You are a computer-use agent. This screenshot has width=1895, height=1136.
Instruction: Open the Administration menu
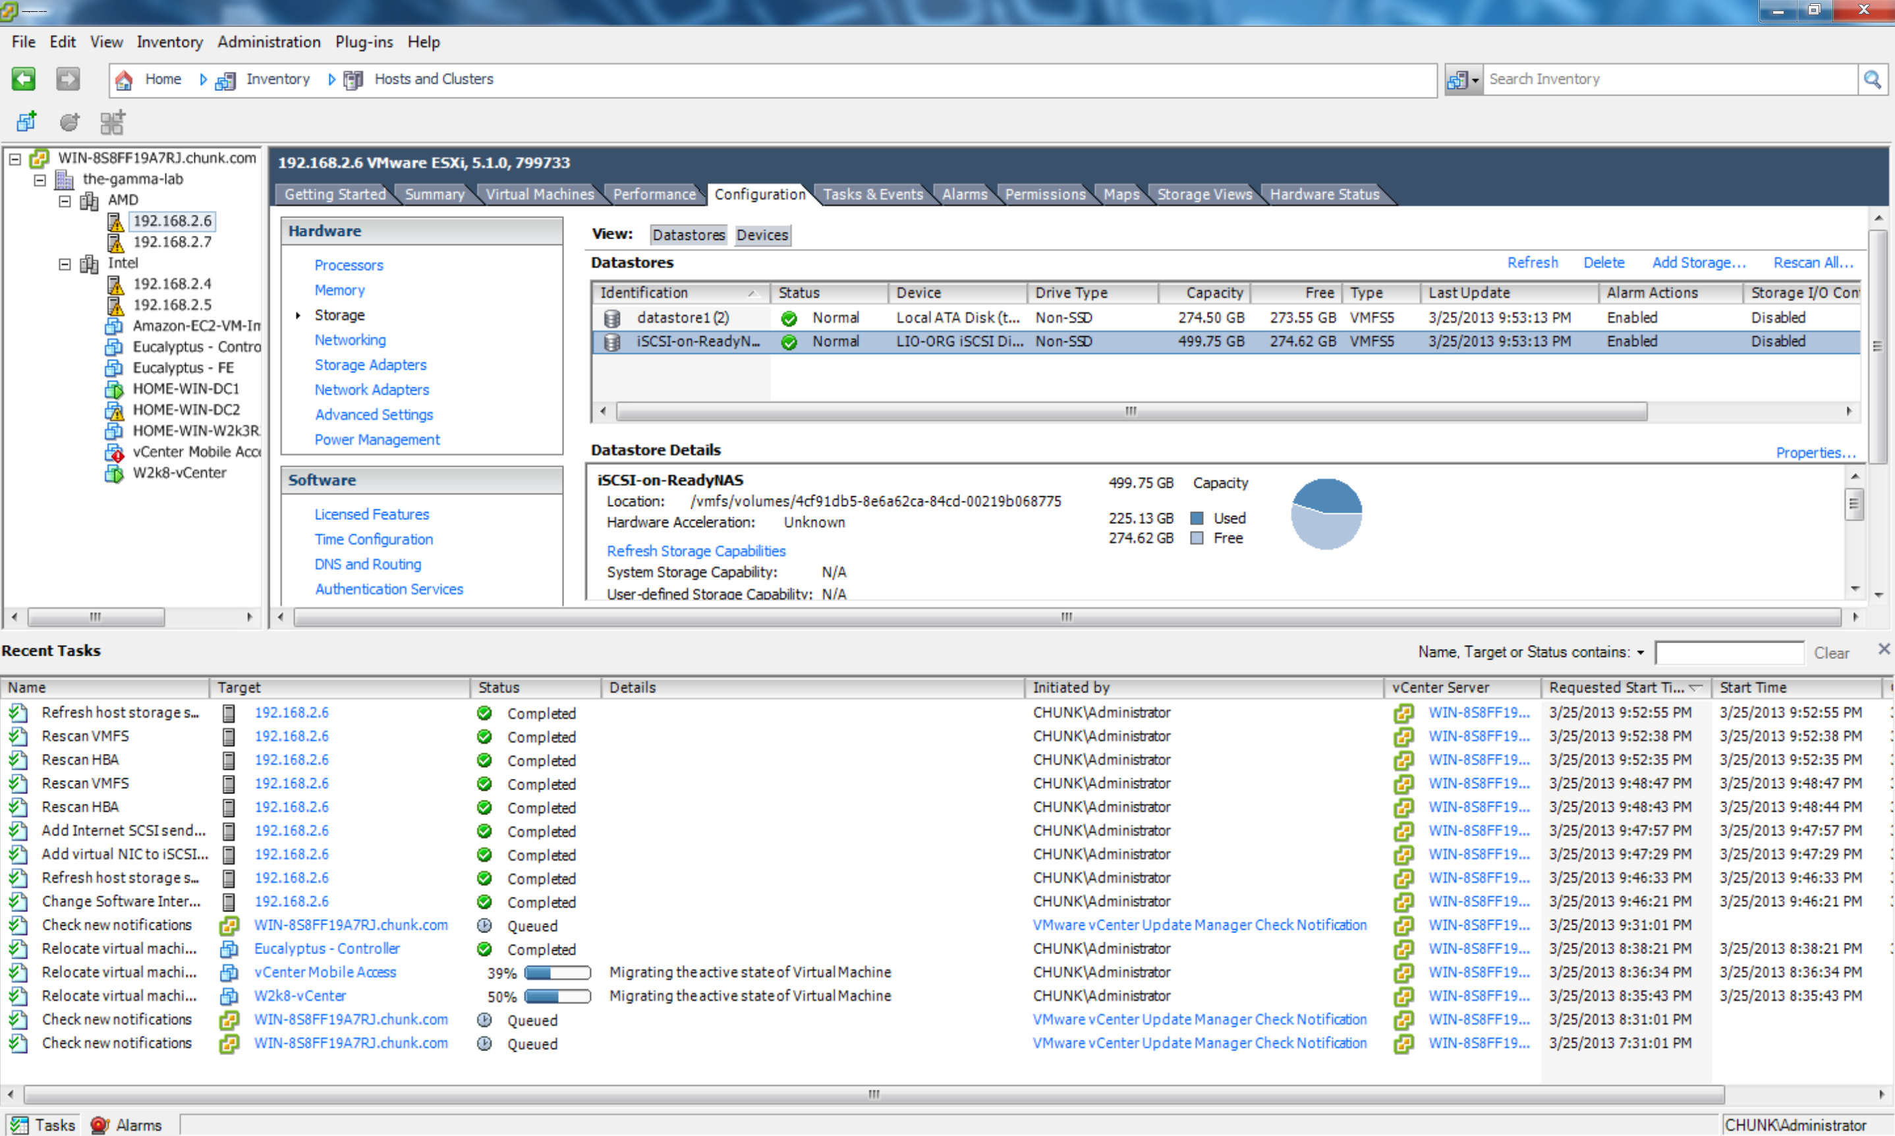coord(269,42)
